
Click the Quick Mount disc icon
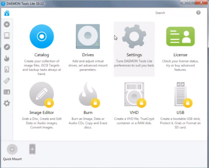[x=12, y=149]
